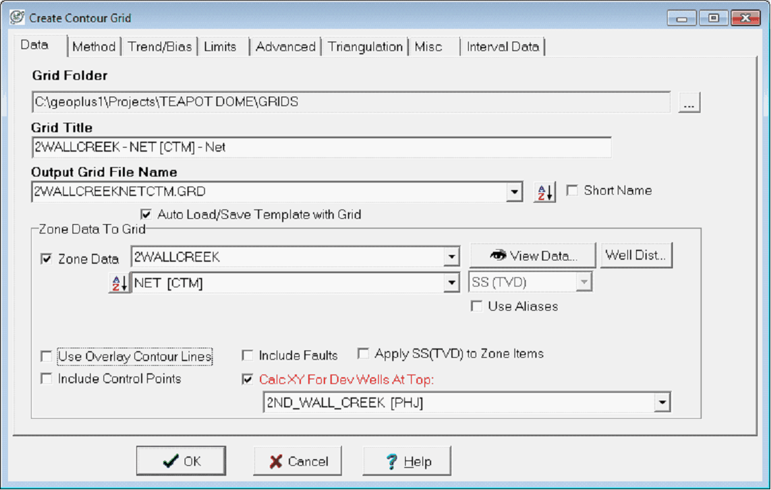Open View Data with the eye icon
Screen dimensions: 771x490
533,256
